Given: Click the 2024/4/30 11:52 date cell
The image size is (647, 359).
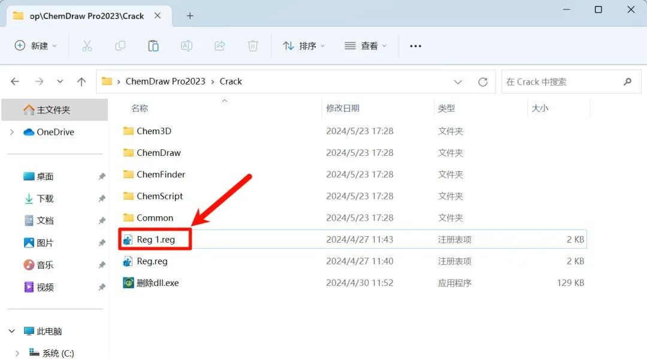Looking at the screenshot, I should 359,283.
